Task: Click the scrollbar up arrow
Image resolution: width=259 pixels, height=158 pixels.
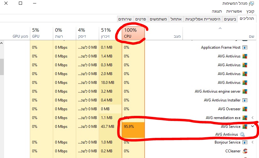Action: pyautogui.click(x=2, y=43)
